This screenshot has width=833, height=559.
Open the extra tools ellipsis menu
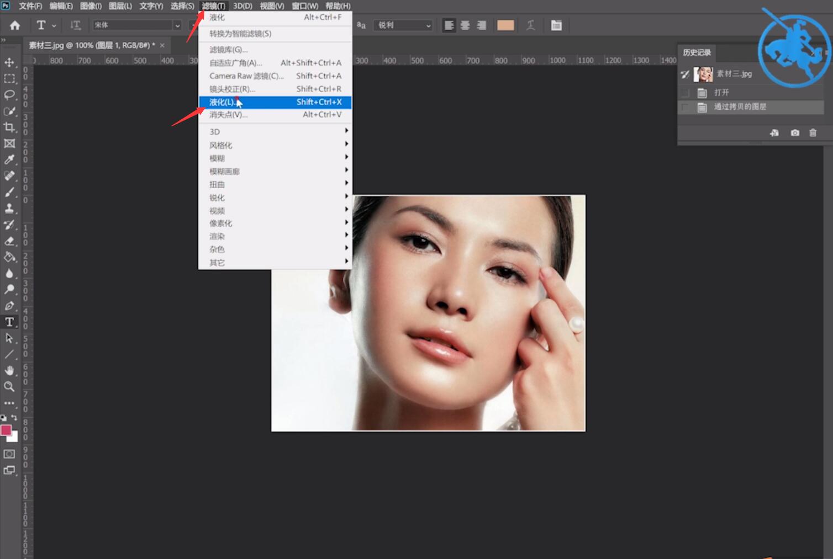tap(9, 403)
